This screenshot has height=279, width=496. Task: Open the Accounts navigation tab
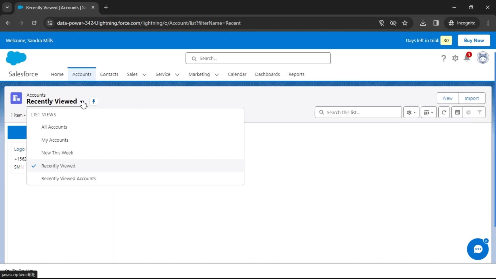[x=82, y=74]
